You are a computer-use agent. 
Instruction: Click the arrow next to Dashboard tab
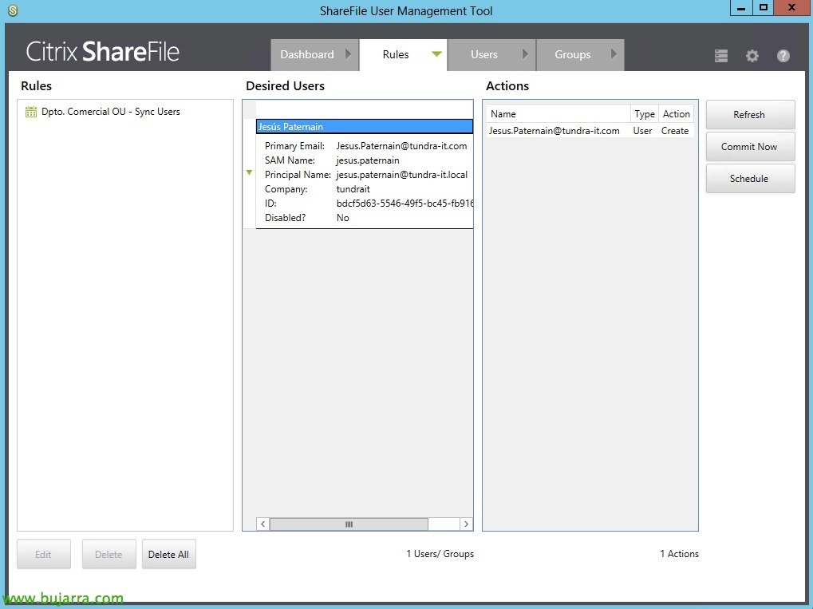(348, 54)
